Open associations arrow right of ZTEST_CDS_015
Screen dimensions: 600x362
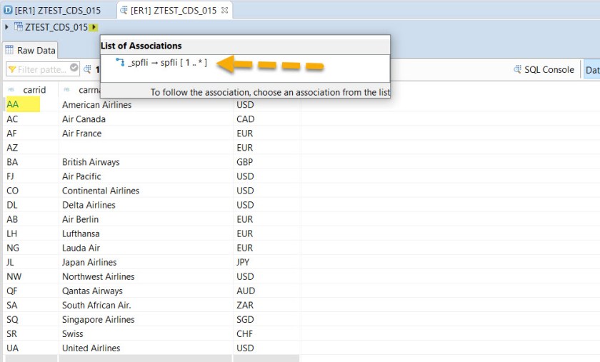pyautogui.click(x=94, y=27)
